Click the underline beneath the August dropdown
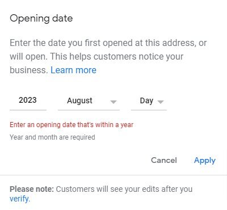The image size is (227, 210). (x=89, y=110)
